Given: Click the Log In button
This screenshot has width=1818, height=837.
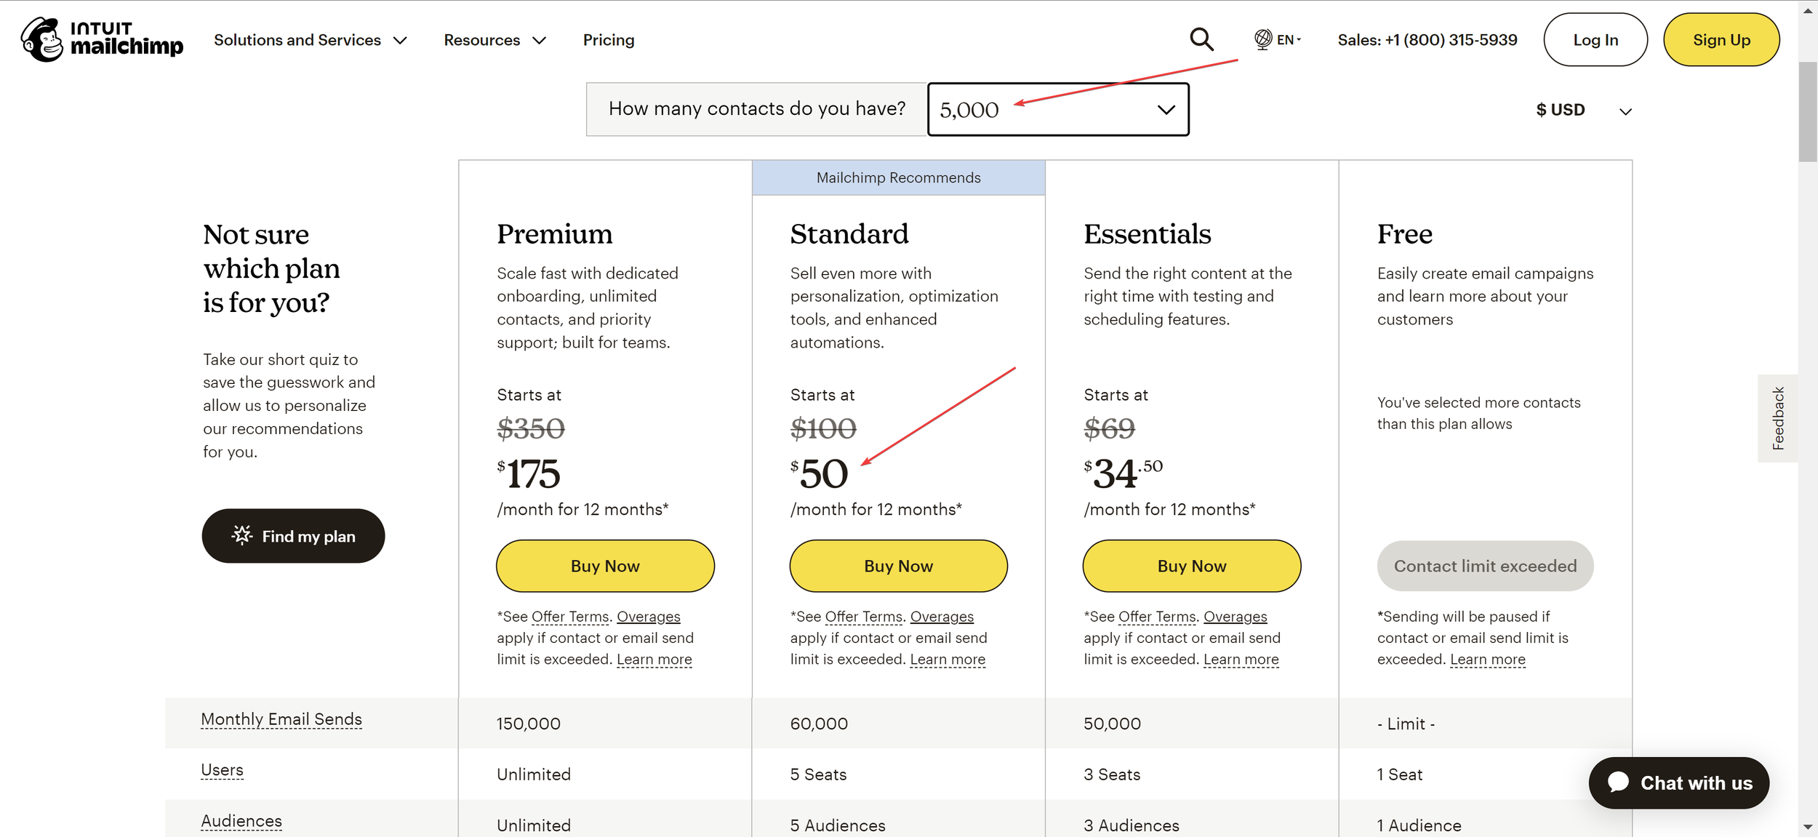Looking at the screenshot, I should (1595, 40).
